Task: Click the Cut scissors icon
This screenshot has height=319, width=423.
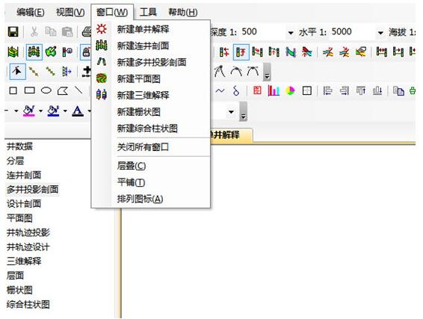Action: pos(34,32)
